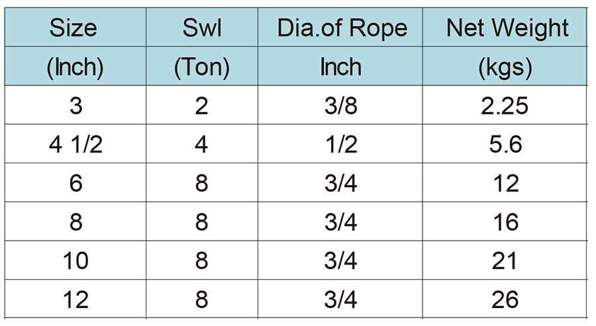Image resolution: width=596 pixels, height=326 pixels.
Task: Click the Swl value 4 cell
Action: (202, 144)
